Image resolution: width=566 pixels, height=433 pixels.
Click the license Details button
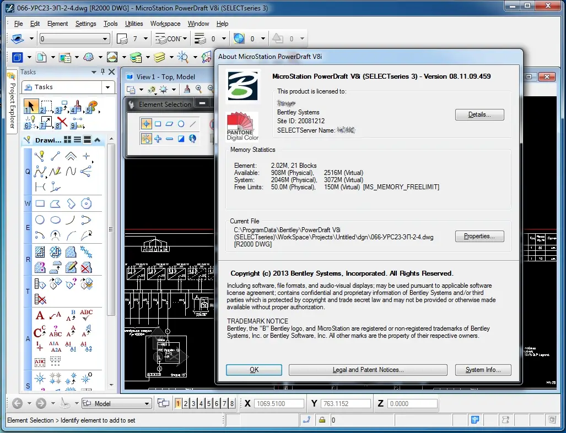pos(479,114)
